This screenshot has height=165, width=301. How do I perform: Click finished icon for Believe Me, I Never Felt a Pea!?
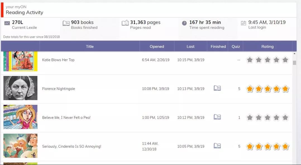click(217, 117)
